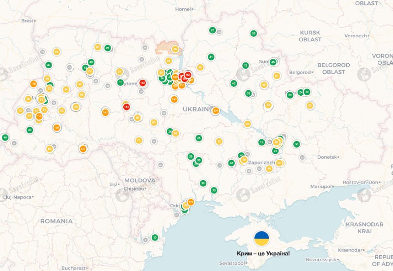Open the green 39 marker near Kharkiv

(290, 95)
